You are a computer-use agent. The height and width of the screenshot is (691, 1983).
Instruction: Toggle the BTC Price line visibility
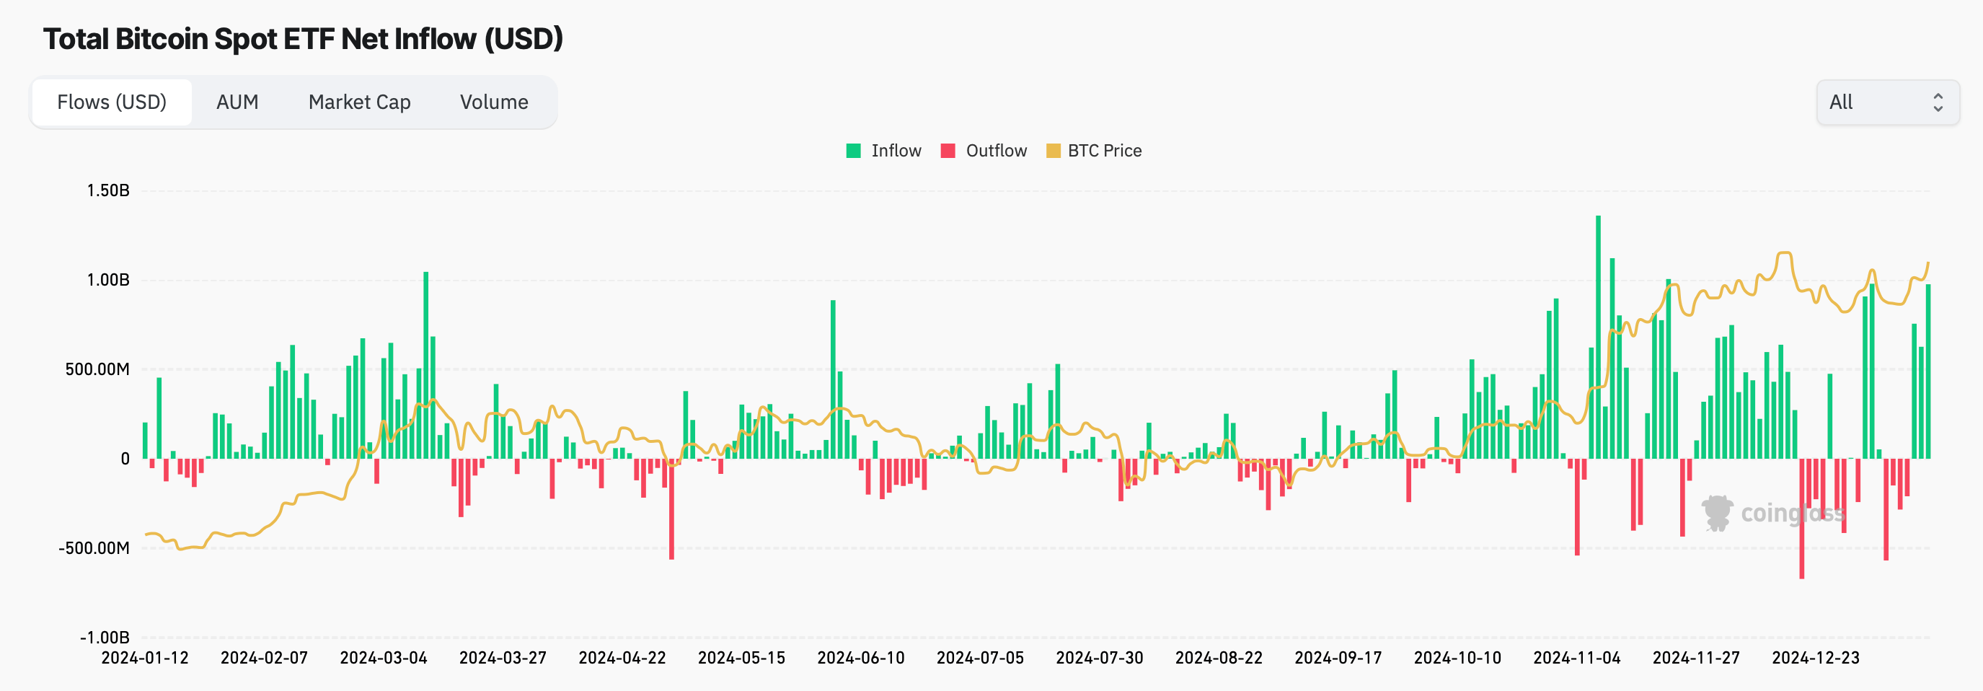coord(1104,150)
